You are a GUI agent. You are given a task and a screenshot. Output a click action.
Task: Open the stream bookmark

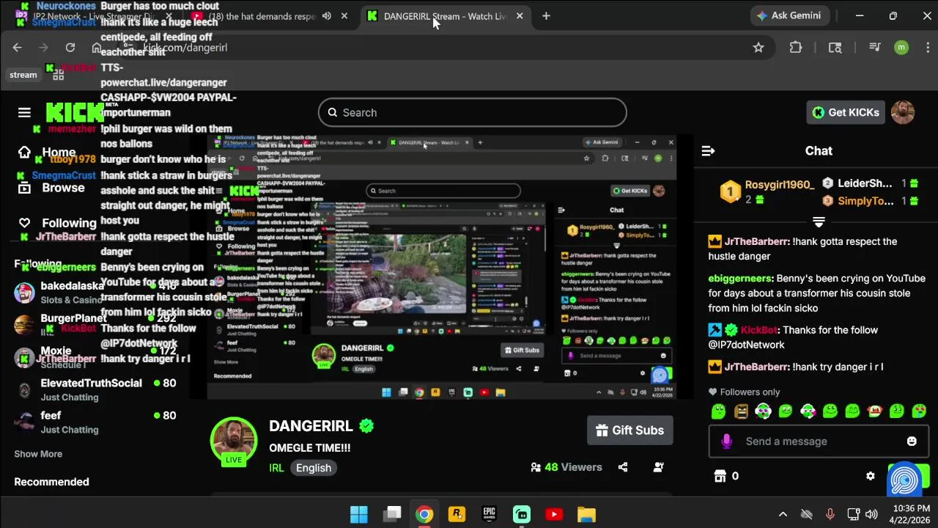click(23, 73)
